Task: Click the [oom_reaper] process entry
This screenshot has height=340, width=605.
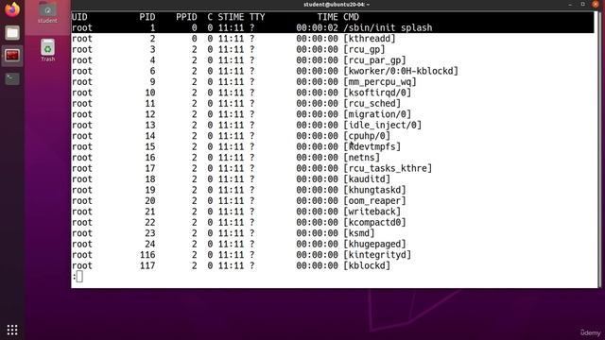Action: [374, 200]
